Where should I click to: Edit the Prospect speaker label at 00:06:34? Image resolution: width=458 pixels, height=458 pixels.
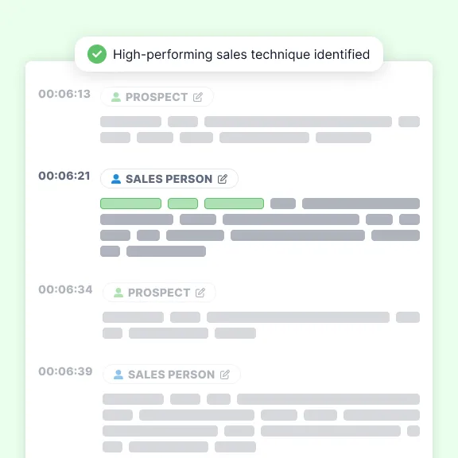click(x=200, y=293)
